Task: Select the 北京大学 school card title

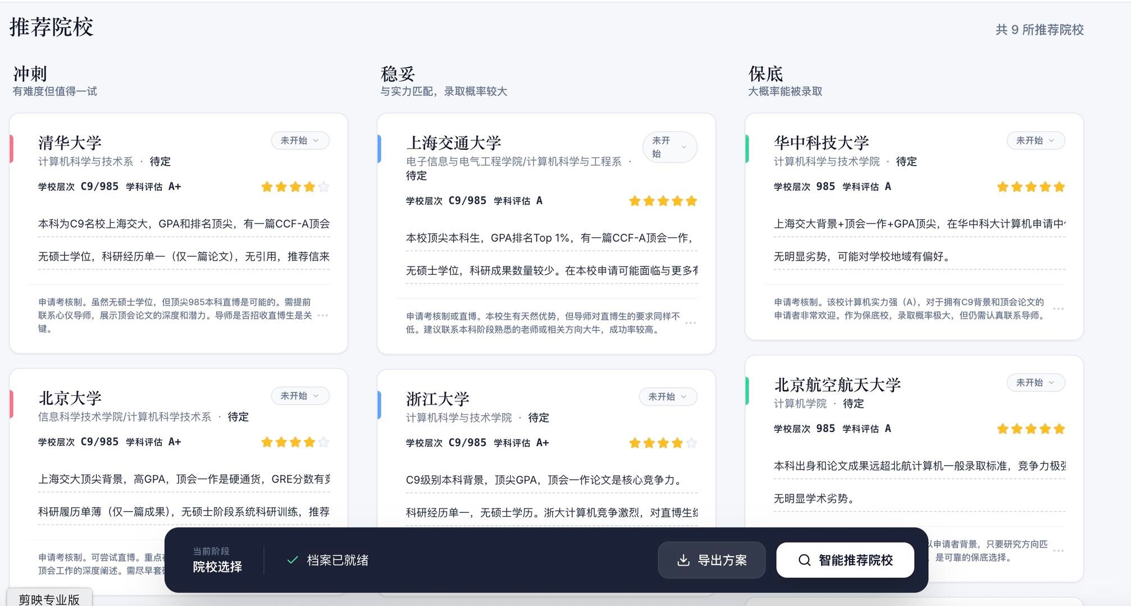Action: (70, 398)
